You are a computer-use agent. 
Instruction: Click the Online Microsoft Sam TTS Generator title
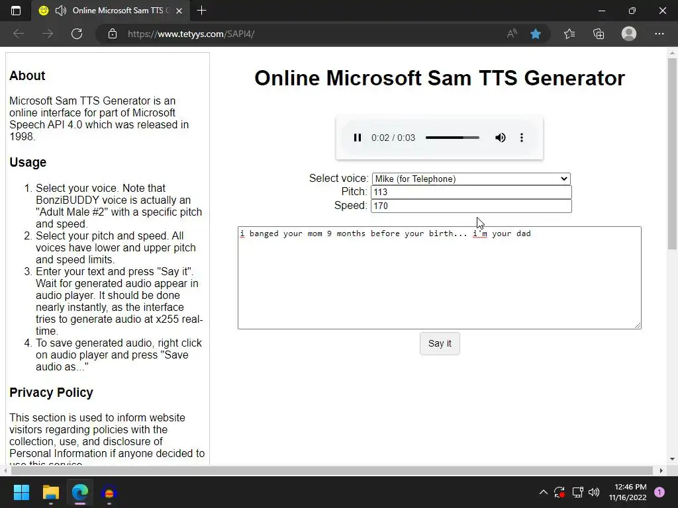pyautogui.click(x=440, y=78)
